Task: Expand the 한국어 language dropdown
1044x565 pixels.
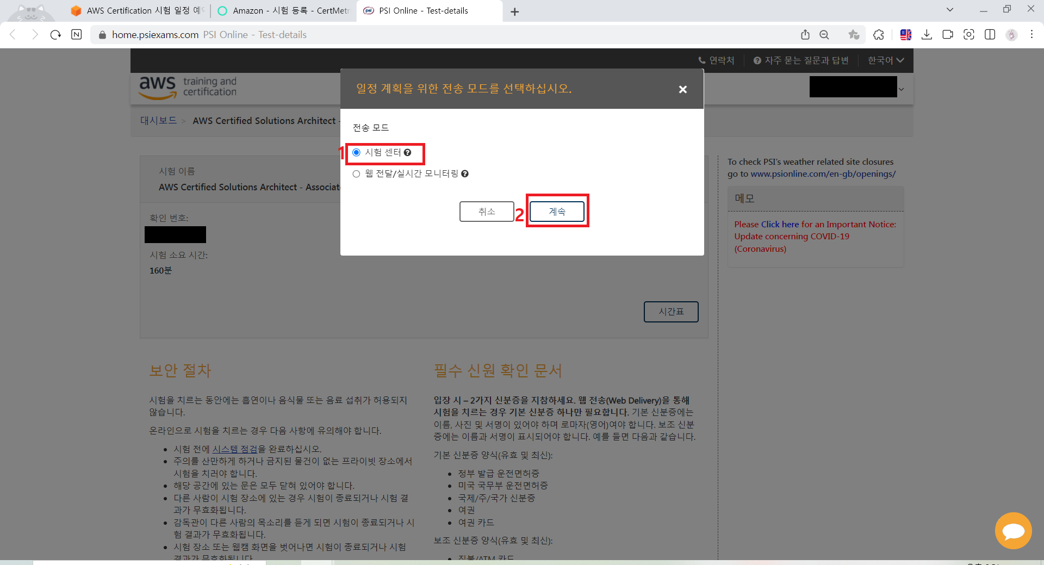Action: pos(885,60)
